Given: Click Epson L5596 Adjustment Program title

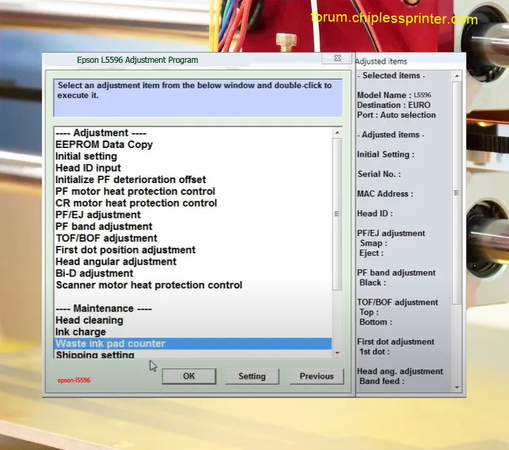Looking at the screenshot, I should coord(137,60).
